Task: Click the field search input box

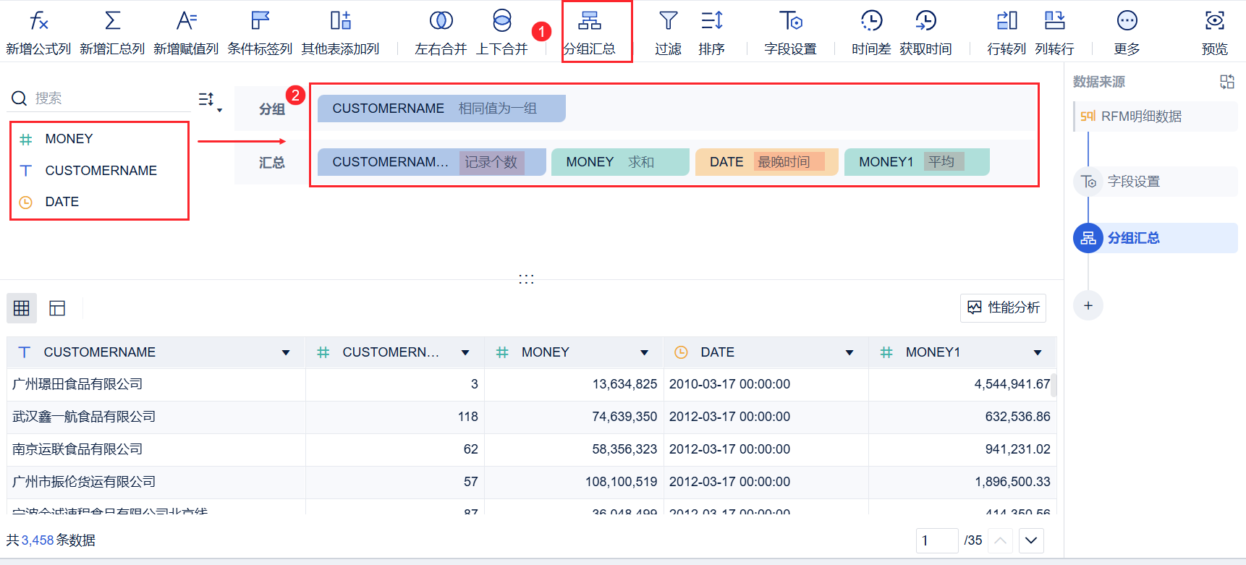Action: 109,98
